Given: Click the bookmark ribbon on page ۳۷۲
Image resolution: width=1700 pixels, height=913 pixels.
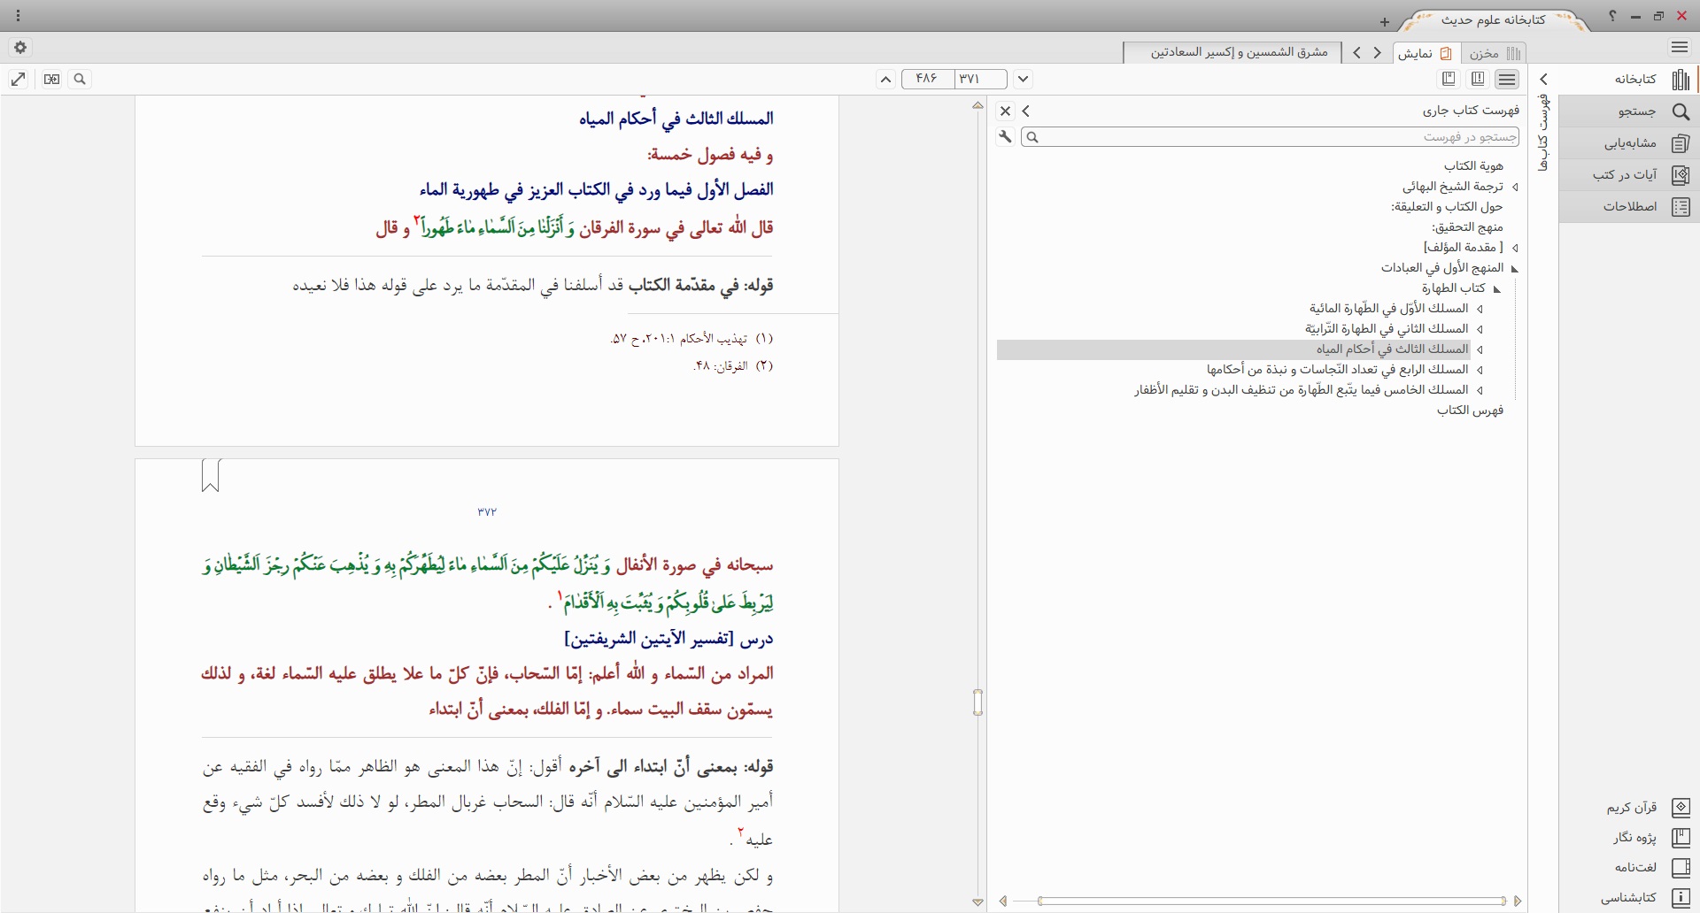Looking at the screenshot, I should tap(211, 475).
